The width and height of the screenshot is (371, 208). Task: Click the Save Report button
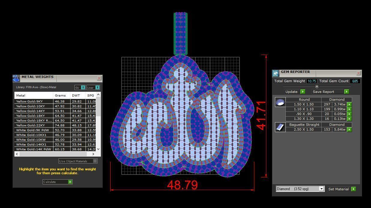(328, 92)
